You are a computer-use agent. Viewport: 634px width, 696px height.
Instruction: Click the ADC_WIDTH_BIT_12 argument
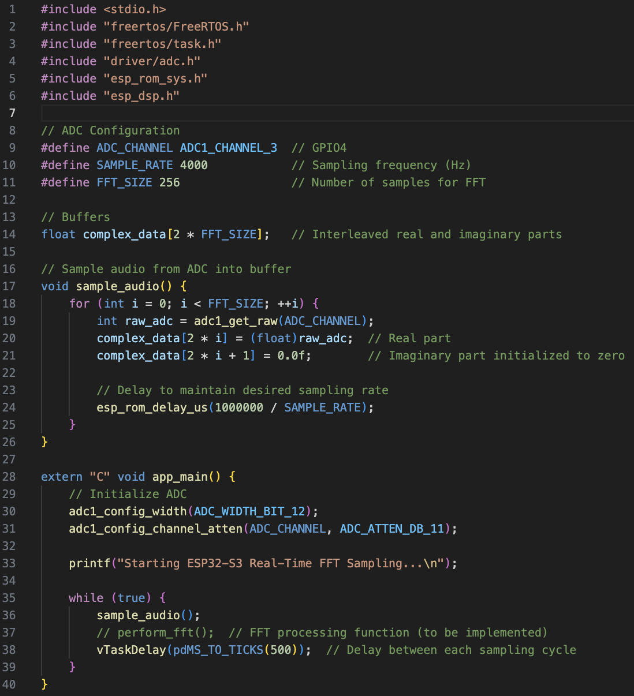(x=249, y=511)
